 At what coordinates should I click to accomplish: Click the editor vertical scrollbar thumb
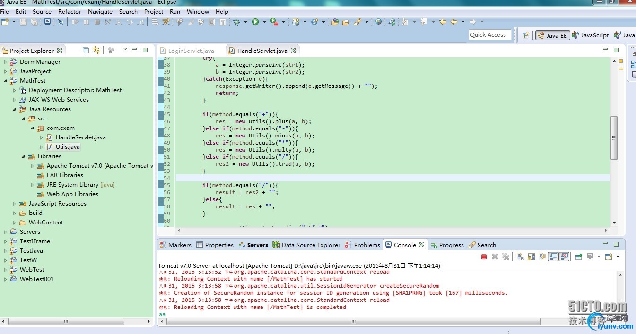(614, 137)
